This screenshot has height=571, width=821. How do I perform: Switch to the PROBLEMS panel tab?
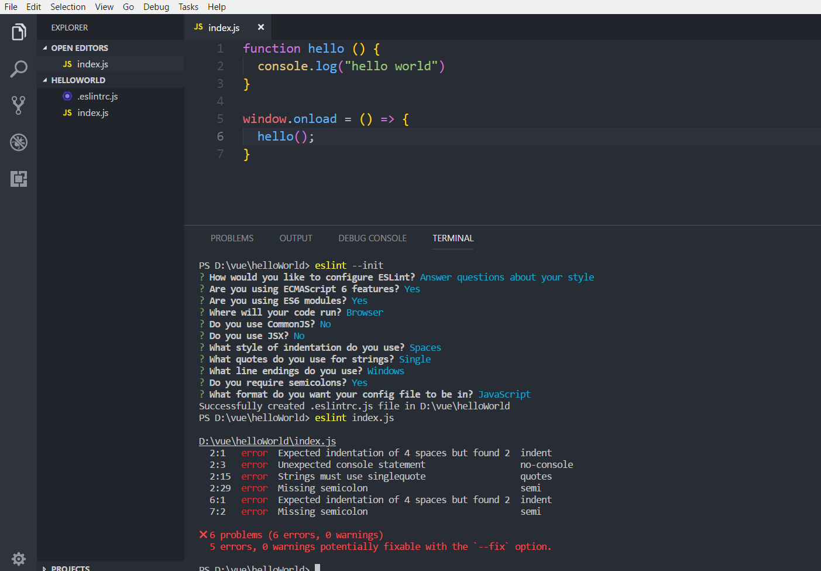pos(232,238)
